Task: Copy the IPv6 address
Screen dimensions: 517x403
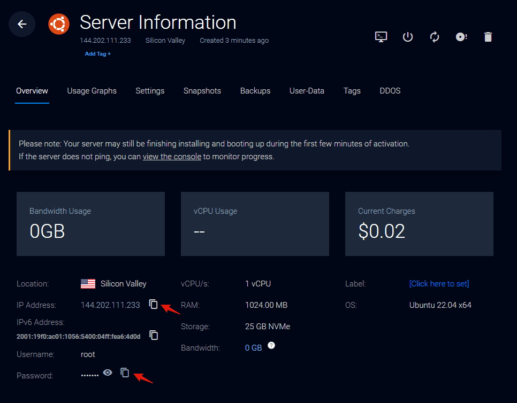Action: (154, 335)
